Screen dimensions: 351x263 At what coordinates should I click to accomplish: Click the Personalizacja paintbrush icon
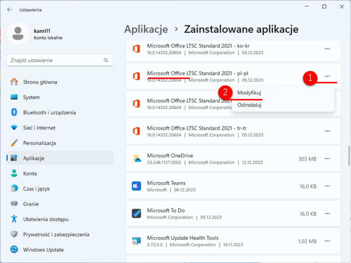(14, 143)
